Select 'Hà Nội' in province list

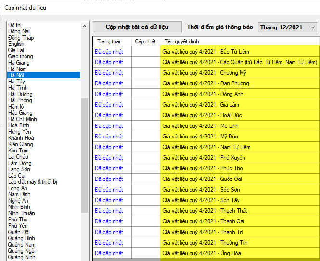(16, 75)
